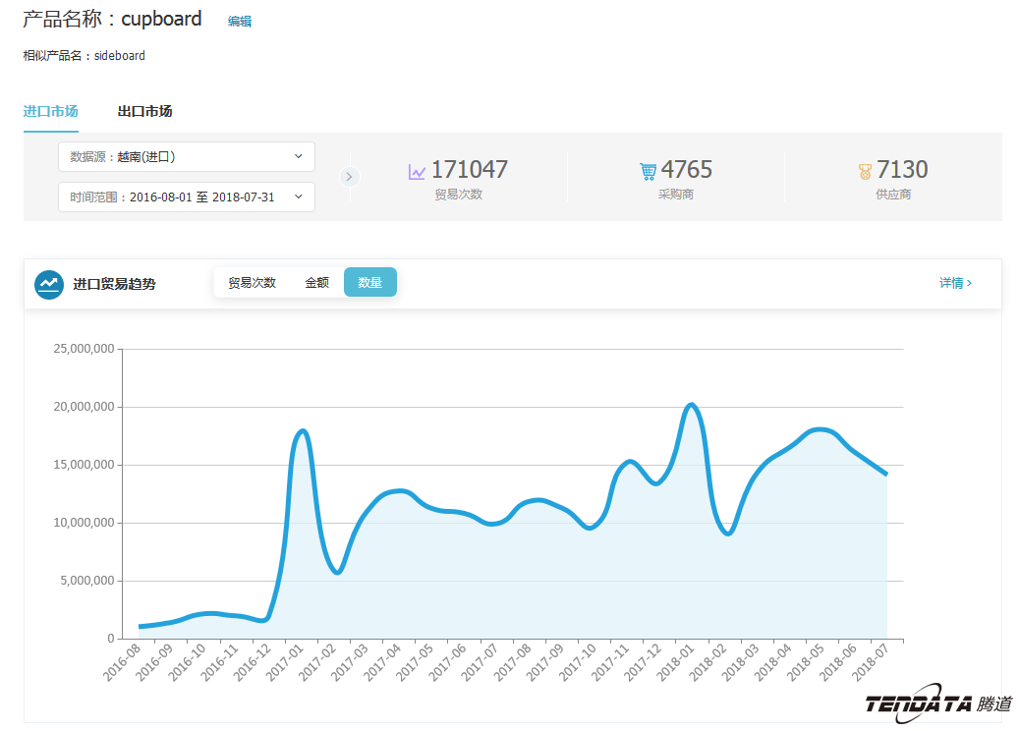Screen dimensions: 1020x731
Task: Click the import trade trend circle icon
Action: [x=49, y=284]
